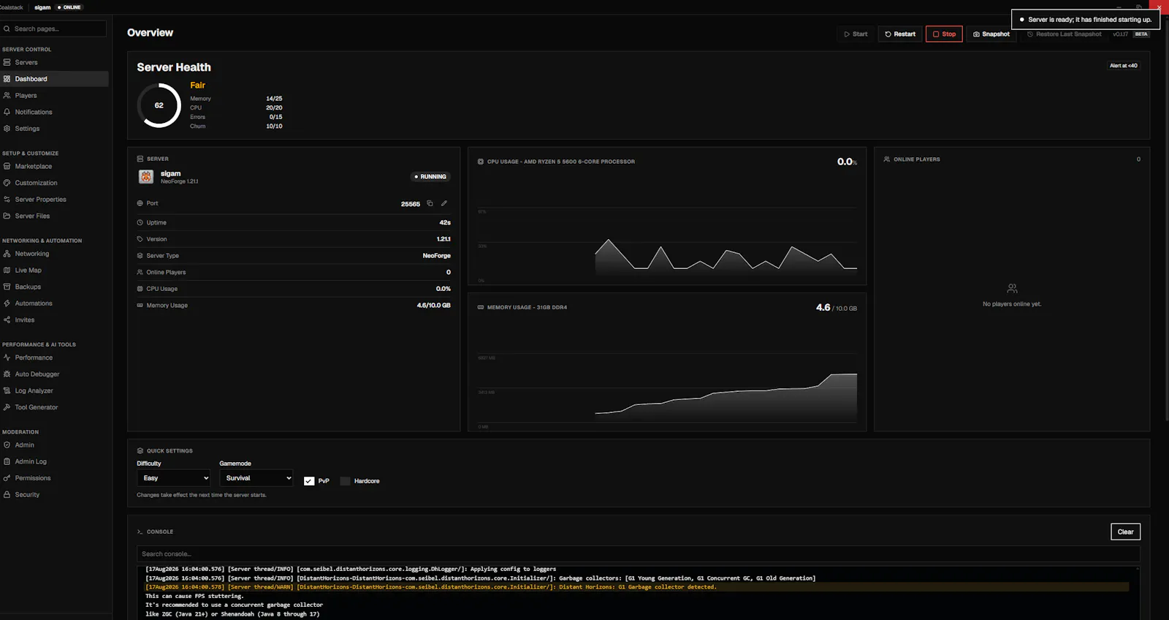Click the Start button
Image resolution: width=1169 pixels, height=620 pixels.
coord(856,34)
